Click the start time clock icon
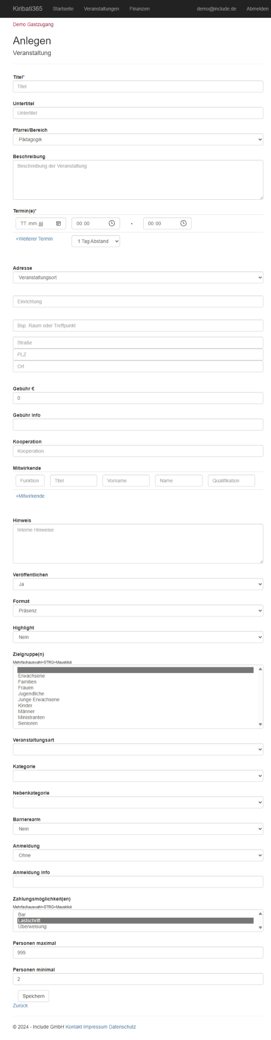The width and height of the screenshot is (271, 1040). click(x=111, y=223)
